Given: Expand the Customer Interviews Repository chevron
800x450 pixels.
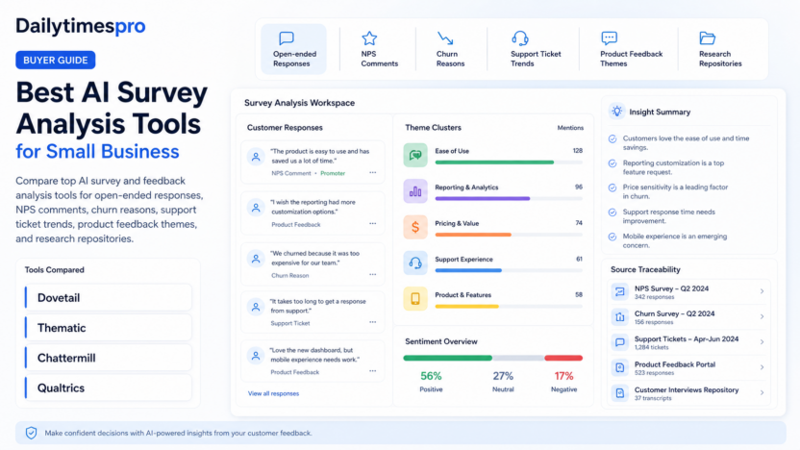Looking at the screenshot, I should [x=762, y=393].
